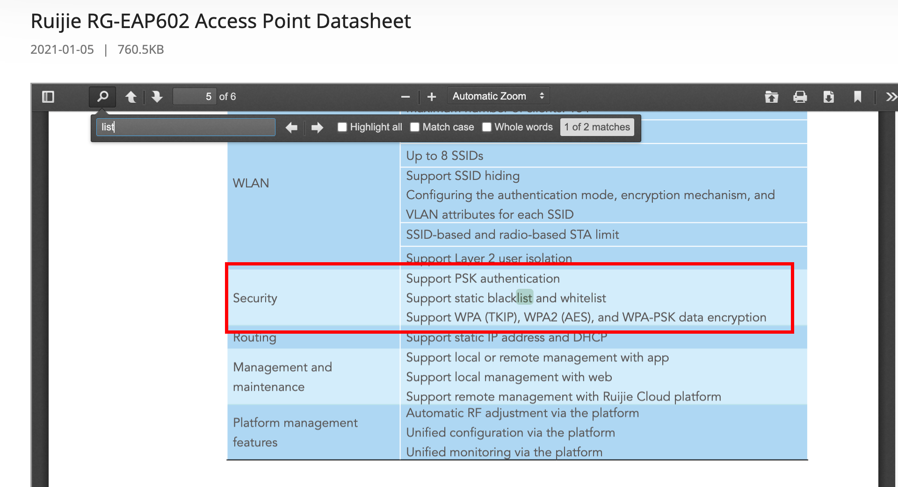Image resolution: width=898 pixels, height=487 pixels.
Task: Open the tools menu chevrons
Action: [x=891, y=97]
